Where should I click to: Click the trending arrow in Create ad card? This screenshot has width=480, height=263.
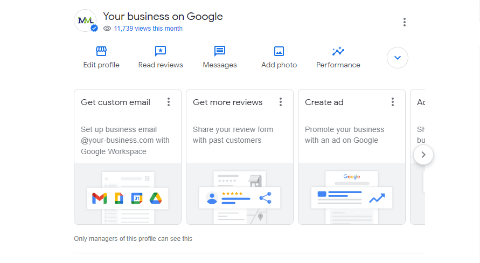[377, 198]
